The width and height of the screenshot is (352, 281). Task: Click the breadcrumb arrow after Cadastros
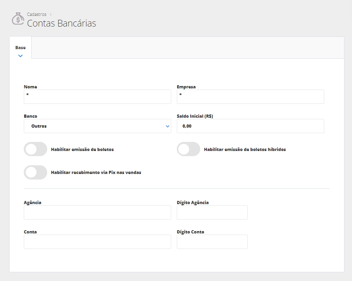click(51, 15)
